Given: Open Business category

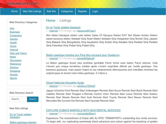Looking at the screenshot, I should click(x=15, y=32).
